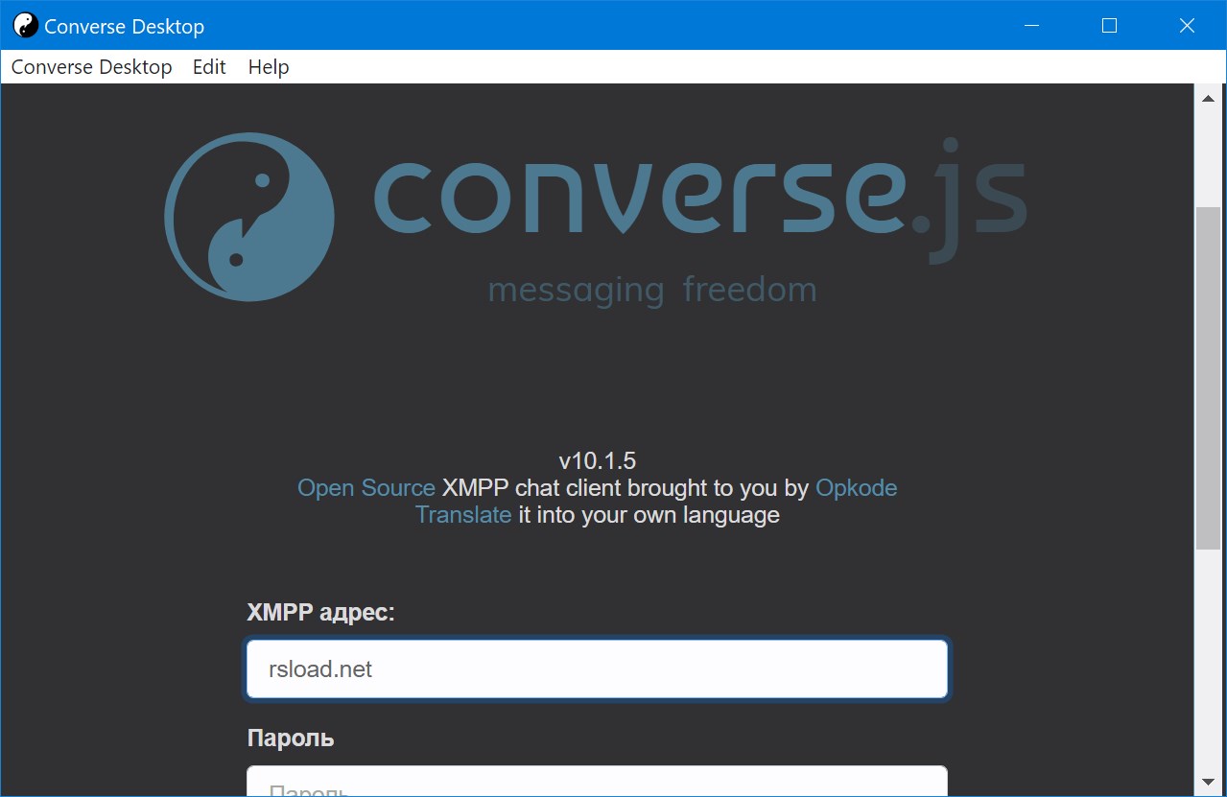Click the 'messaging freedom' tagline under the logo

[x=652, y=289]
